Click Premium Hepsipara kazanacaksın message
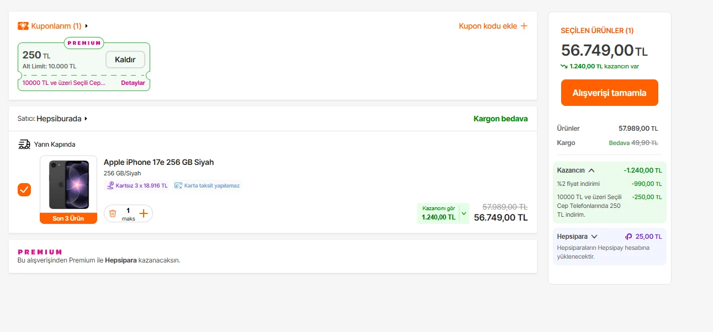The width and height of the screenshot is (713, 332). [99, 260]
